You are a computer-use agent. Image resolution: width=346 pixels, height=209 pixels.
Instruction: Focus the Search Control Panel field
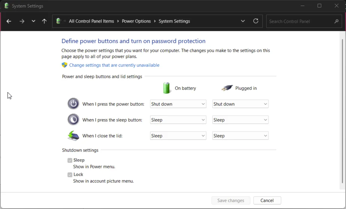click(304, 21)
